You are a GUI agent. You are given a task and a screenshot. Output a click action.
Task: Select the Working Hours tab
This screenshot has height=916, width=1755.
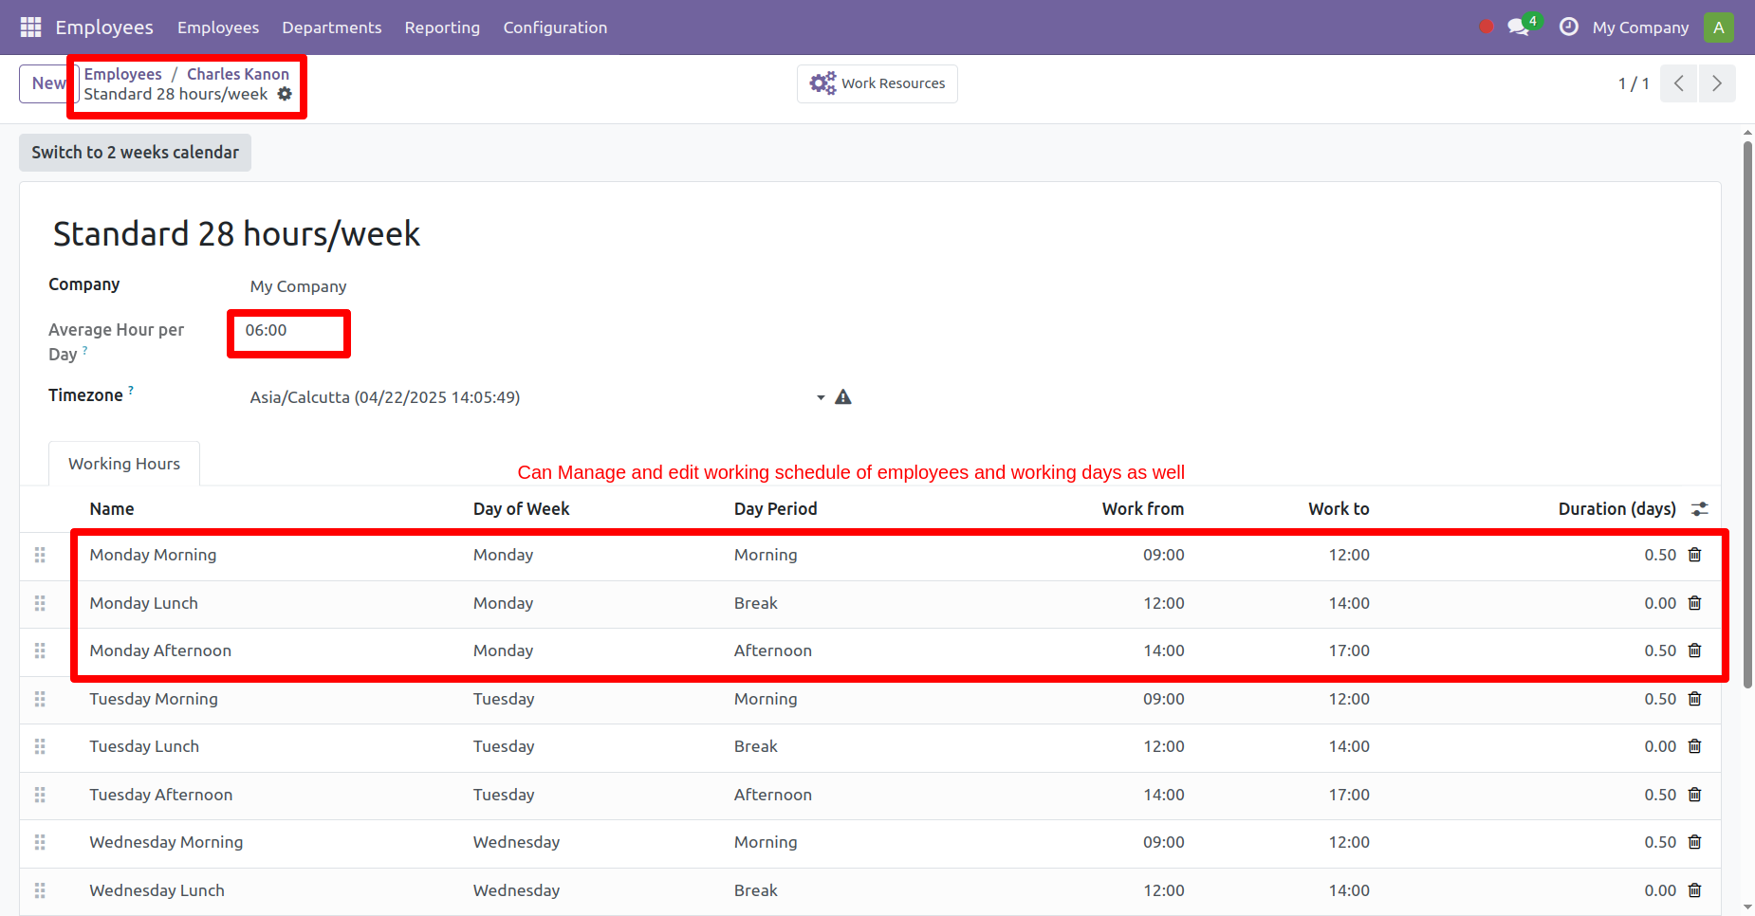pos(123,464)
